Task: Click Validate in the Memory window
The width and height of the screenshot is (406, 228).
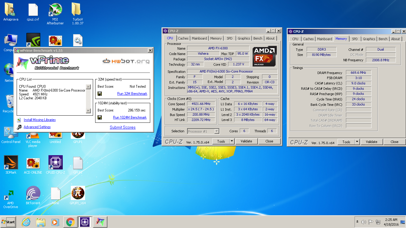Action: click(x=371, y=142)
